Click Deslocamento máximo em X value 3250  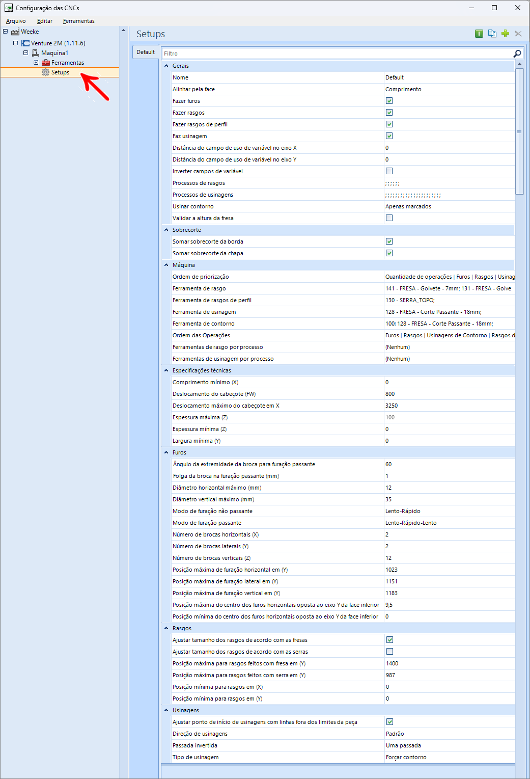click(392, 406)
